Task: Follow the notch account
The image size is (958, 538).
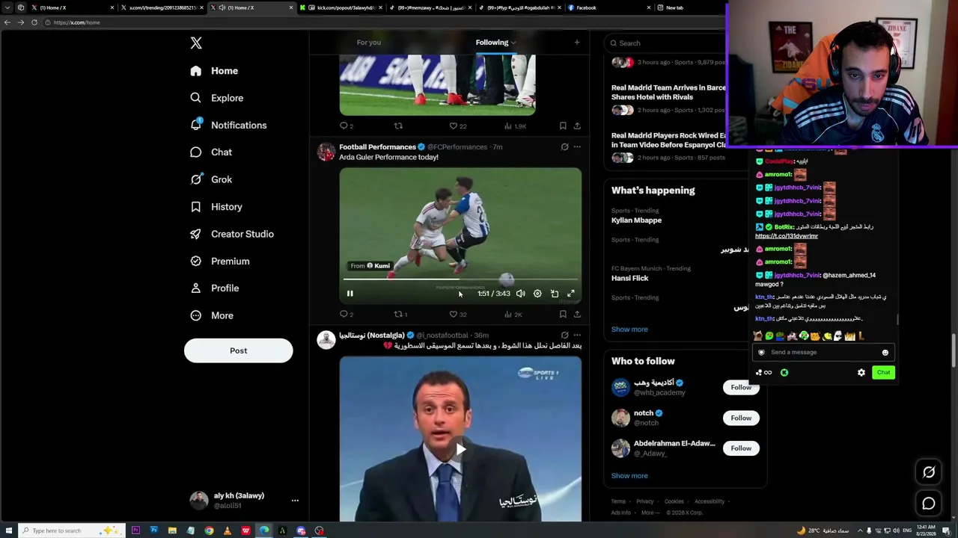Action: tap(741, 418)
